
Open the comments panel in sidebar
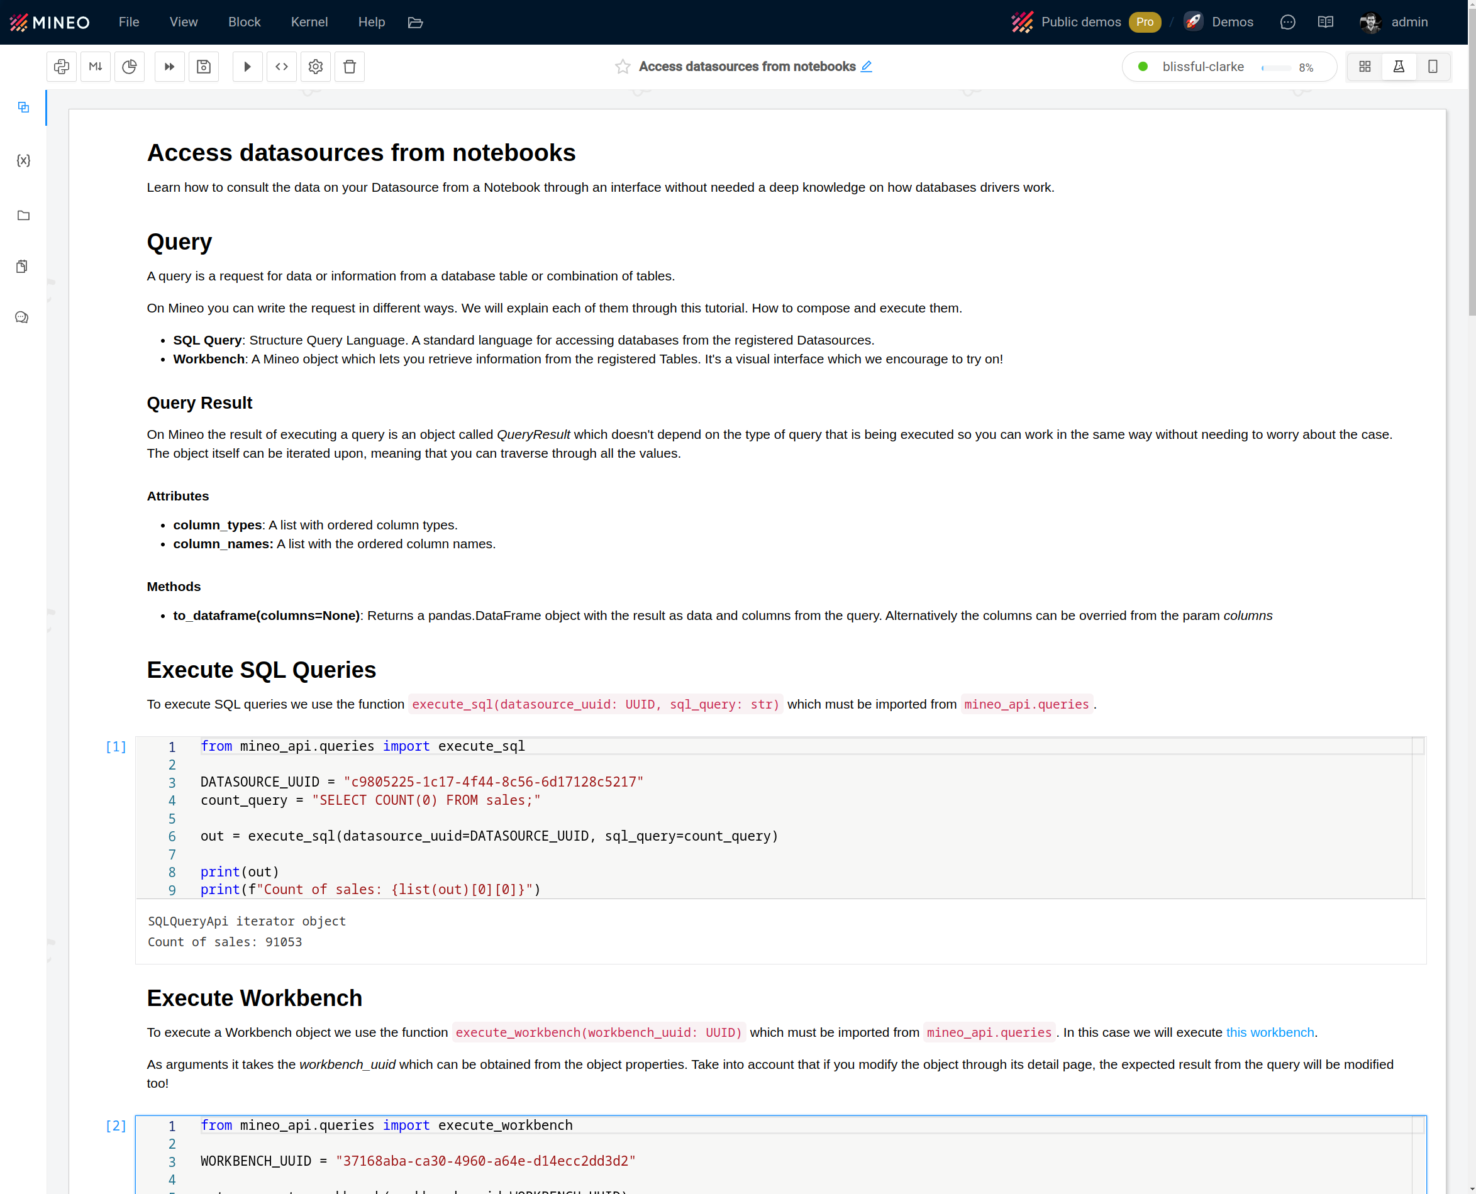tap(22, 317)
